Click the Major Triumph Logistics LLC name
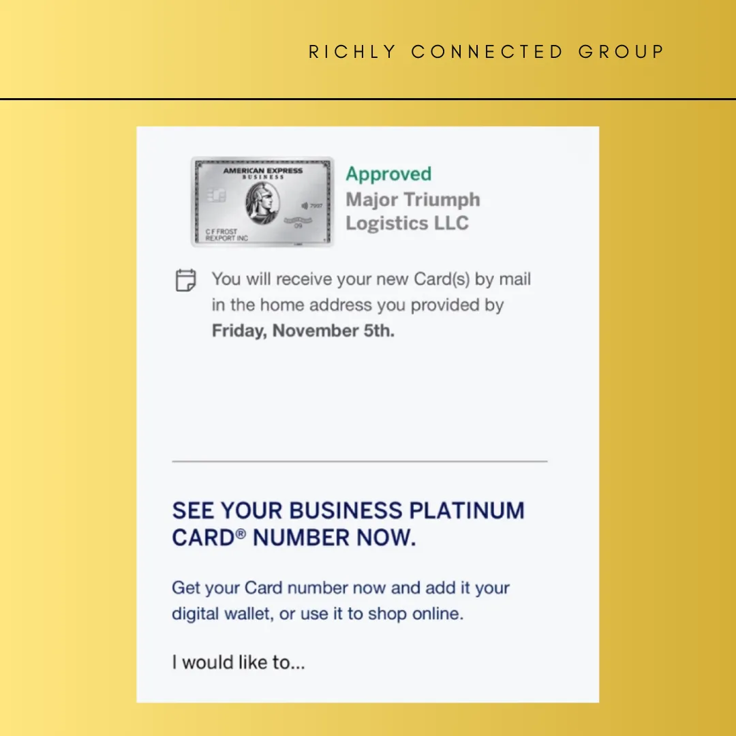 click(x=412, y=211)
